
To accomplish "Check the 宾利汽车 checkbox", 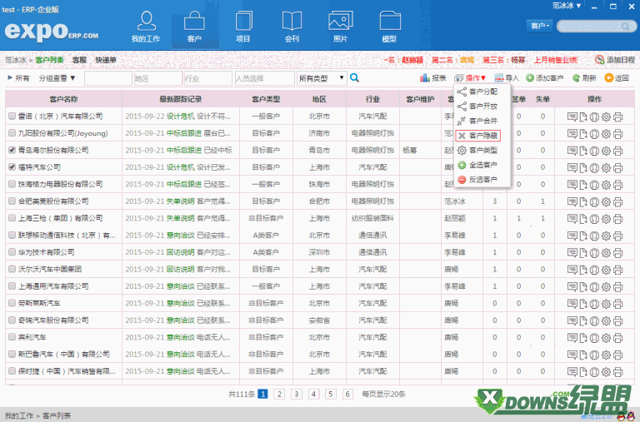I will pyautogui.click(x=12, y=337).
